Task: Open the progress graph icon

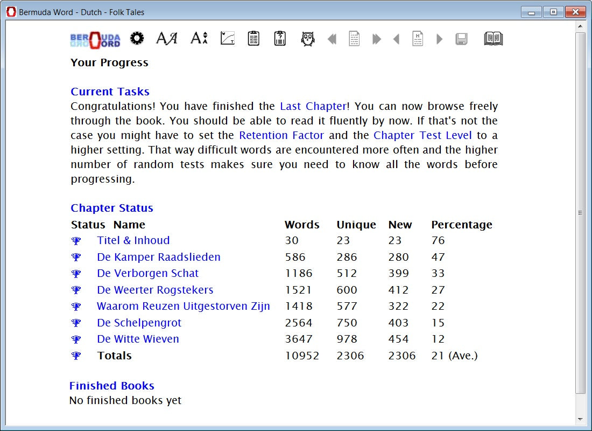Action: click(228, 38)
